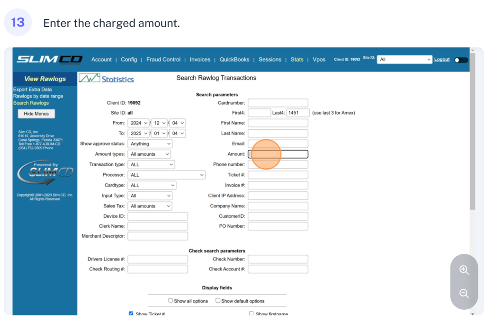Click the Hide Menus button
The width and height of the screenshot is (485, 323).
(x=36, y=114)
